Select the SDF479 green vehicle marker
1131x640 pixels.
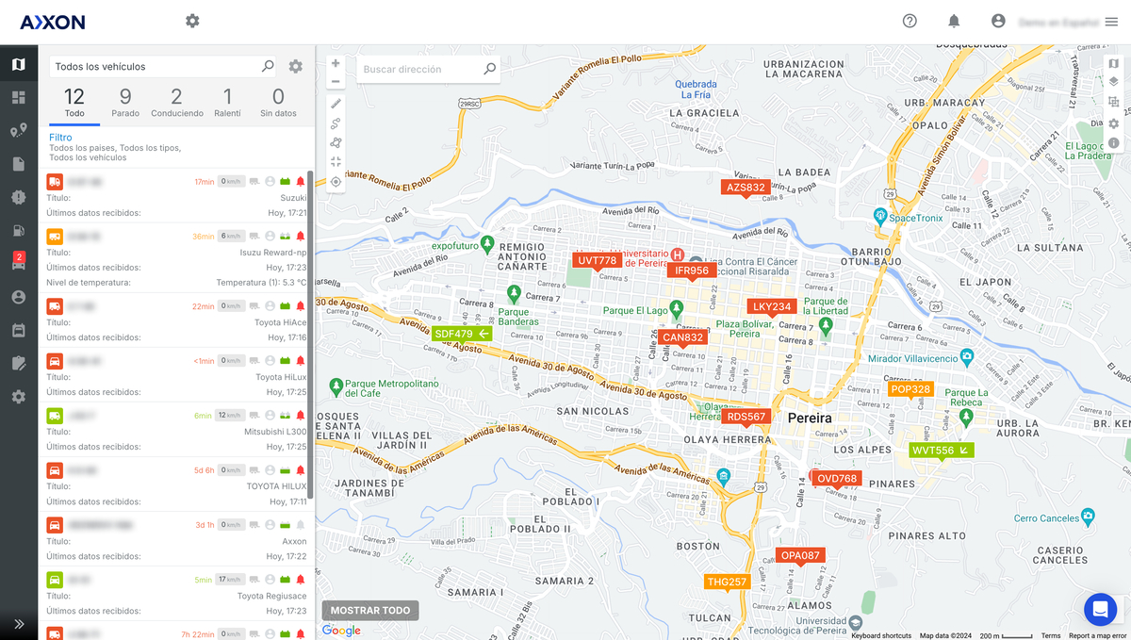point(462,334)
